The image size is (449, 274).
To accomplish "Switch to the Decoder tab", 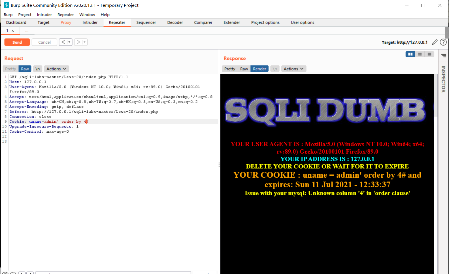I will pyautogui.click(x=175, y=23).
